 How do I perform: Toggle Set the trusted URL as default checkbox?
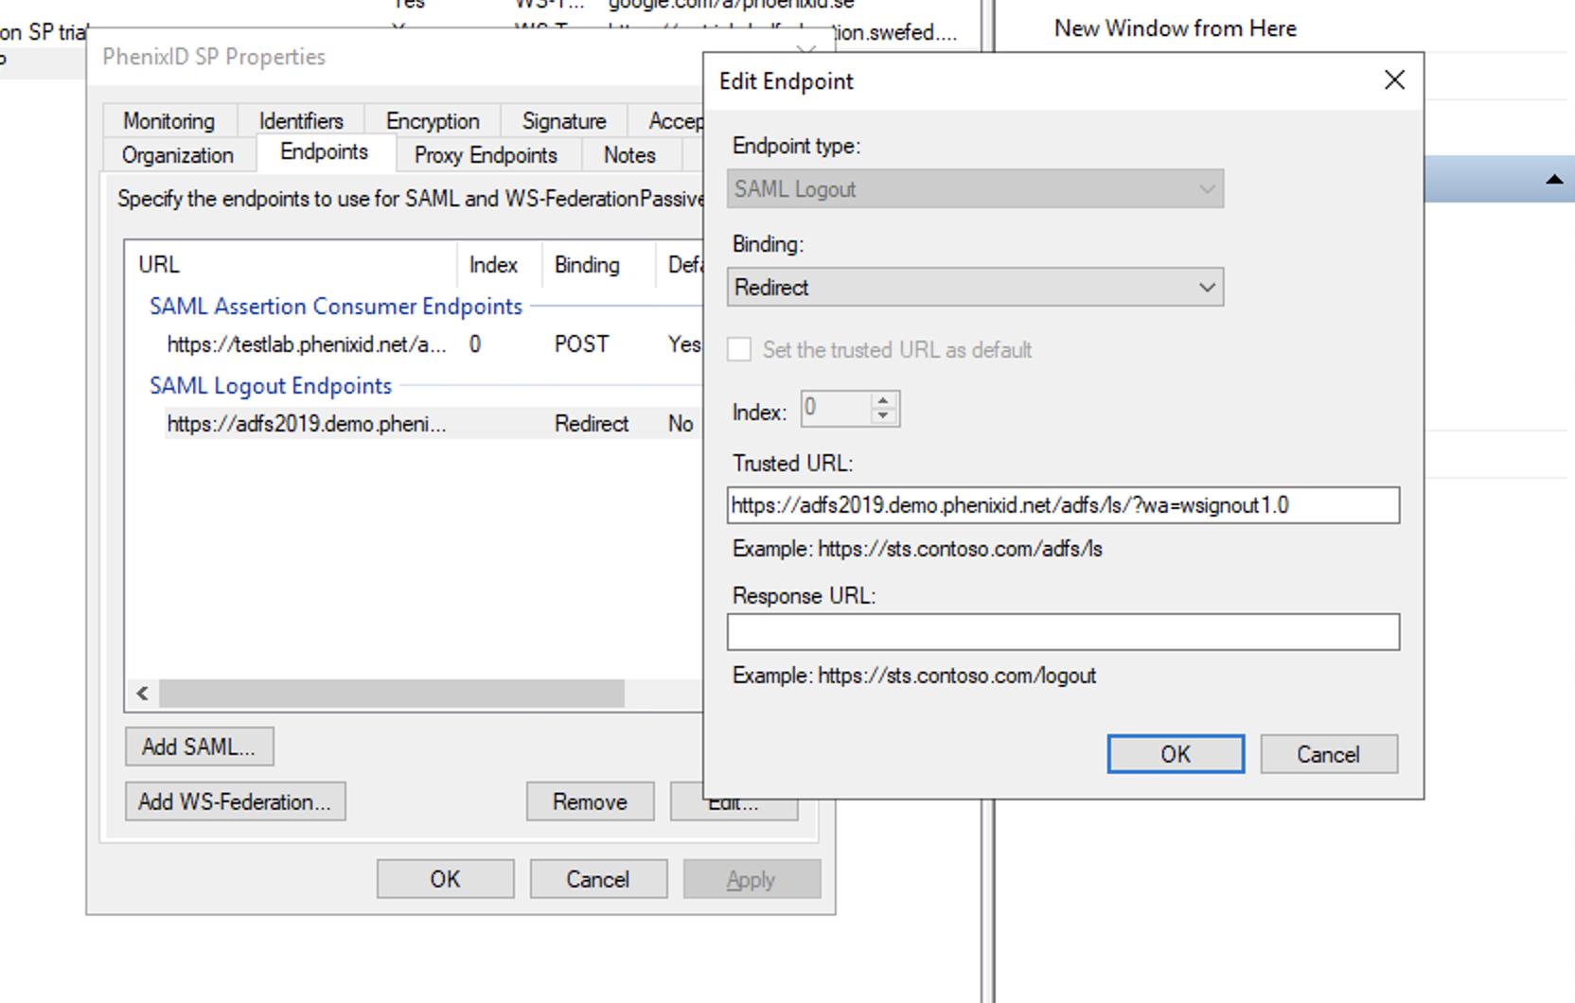tap(739, 350)
